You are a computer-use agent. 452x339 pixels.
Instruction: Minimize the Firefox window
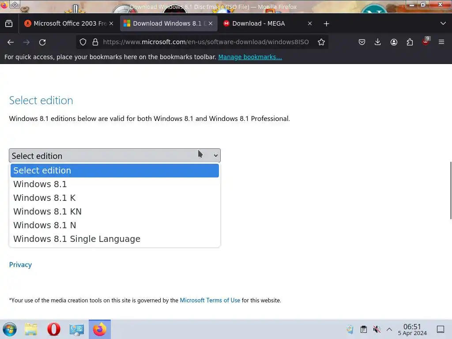point(412,4)
